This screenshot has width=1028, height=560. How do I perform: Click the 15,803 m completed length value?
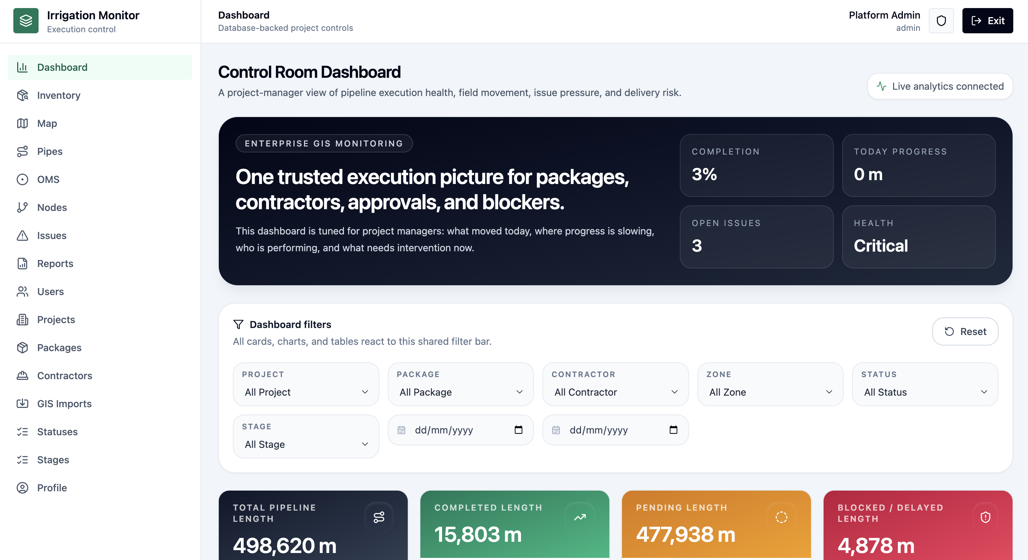478,534
